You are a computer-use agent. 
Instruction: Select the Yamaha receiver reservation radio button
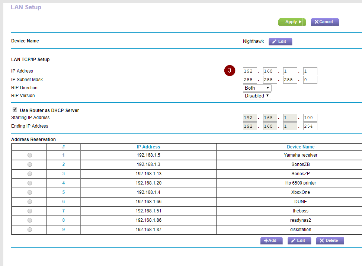tap(30, 155)
